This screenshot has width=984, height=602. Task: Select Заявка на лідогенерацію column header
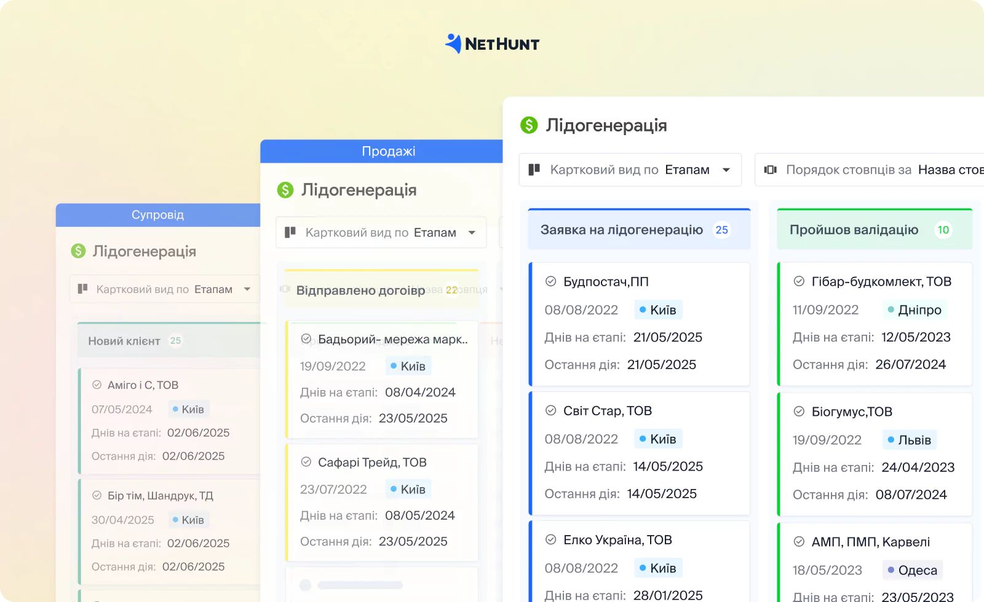click(x=639, y=229)
